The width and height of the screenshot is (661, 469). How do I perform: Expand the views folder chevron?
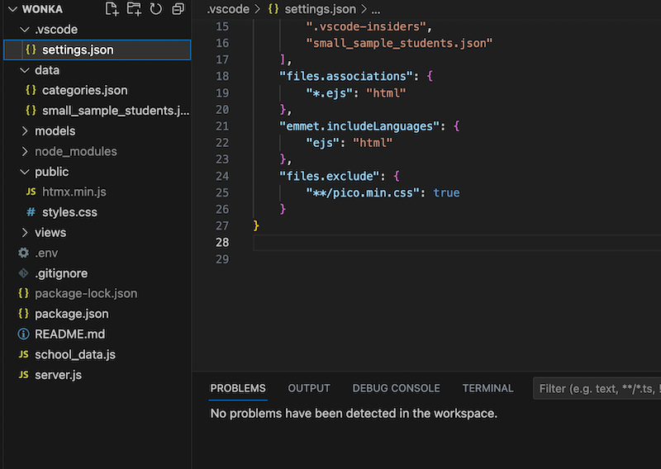pyautogui.click(x=25, y=233)
